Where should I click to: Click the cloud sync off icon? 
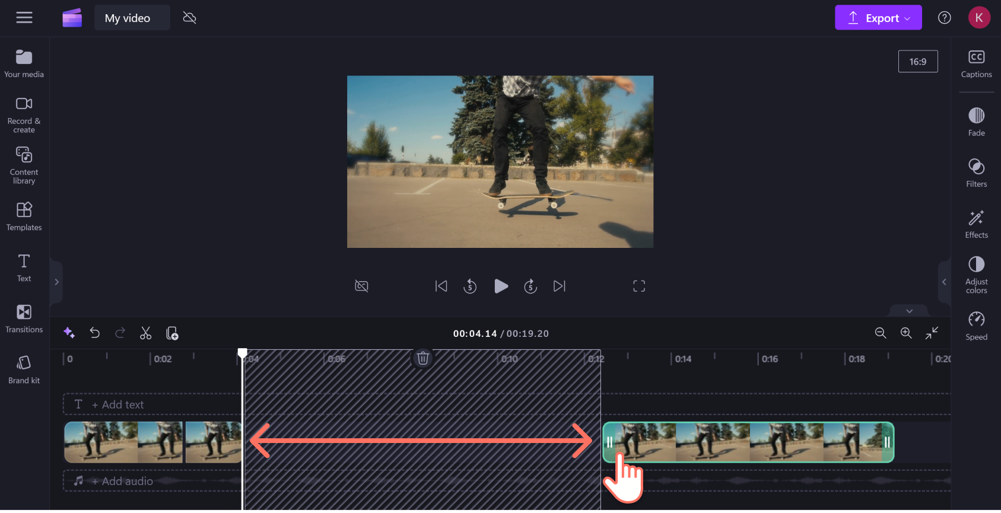(x=190, y=18)
